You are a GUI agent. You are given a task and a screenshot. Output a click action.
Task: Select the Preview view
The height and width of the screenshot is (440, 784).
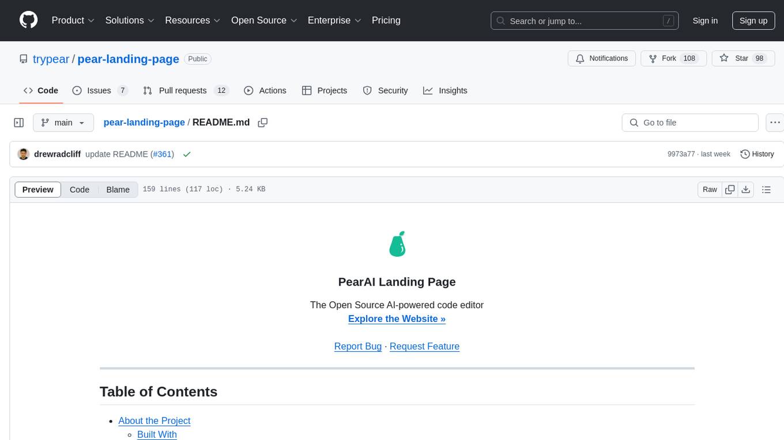(38, 189)
